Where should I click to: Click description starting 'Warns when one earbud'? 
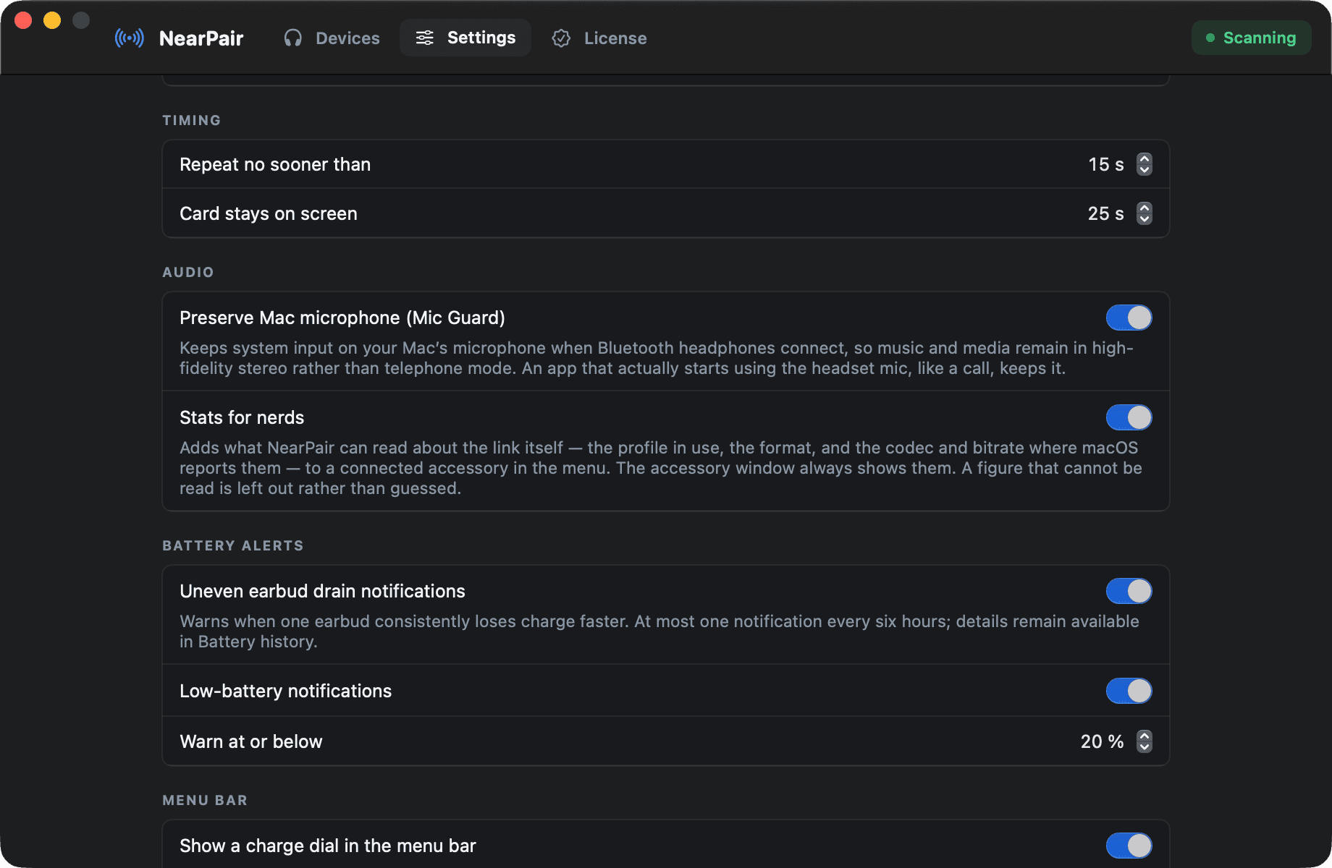point(659,631)
